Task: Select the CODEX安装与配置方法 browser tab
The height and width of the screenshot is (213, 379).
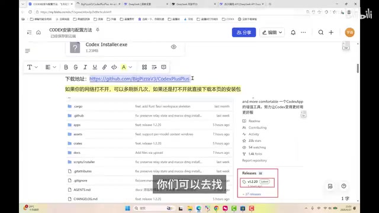Action: pos(51,4)
